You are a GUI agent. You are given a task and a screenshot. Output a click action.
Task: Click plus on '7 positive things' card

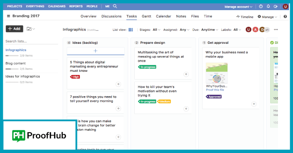[x=118, y=108]
